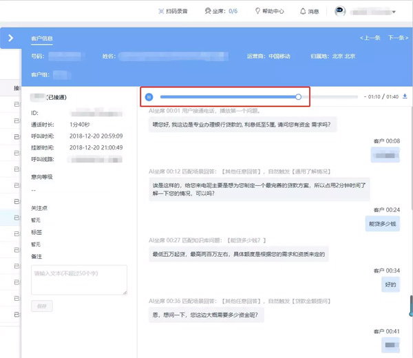The width and height of the screenshot is (413, 358).
Task: Go to previous record 上一条
Action: click(370, 38)
